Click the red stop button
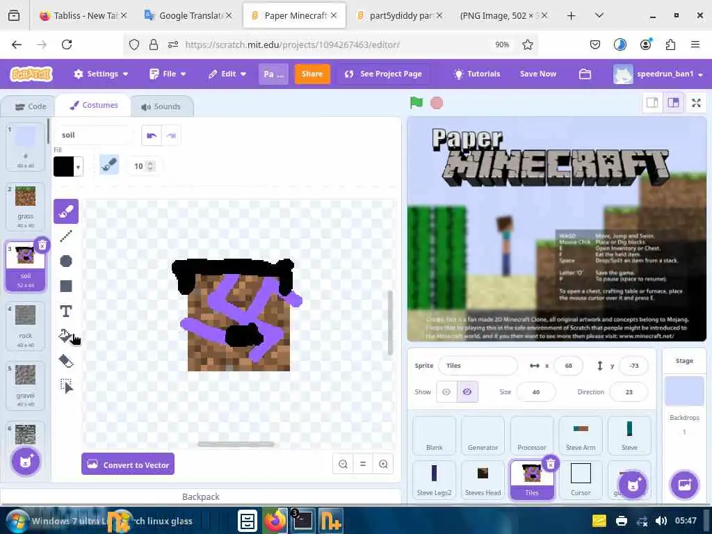This screenshot has width=712, height=534. point(437,103)
